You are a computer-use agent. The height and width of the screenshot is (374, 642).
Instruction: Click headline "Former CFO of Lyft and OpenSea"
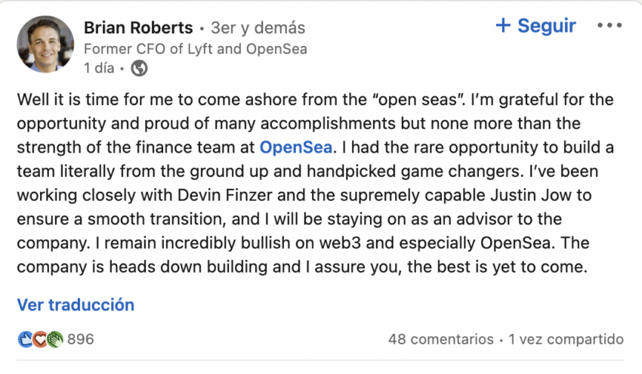click(x=195, y=49)
